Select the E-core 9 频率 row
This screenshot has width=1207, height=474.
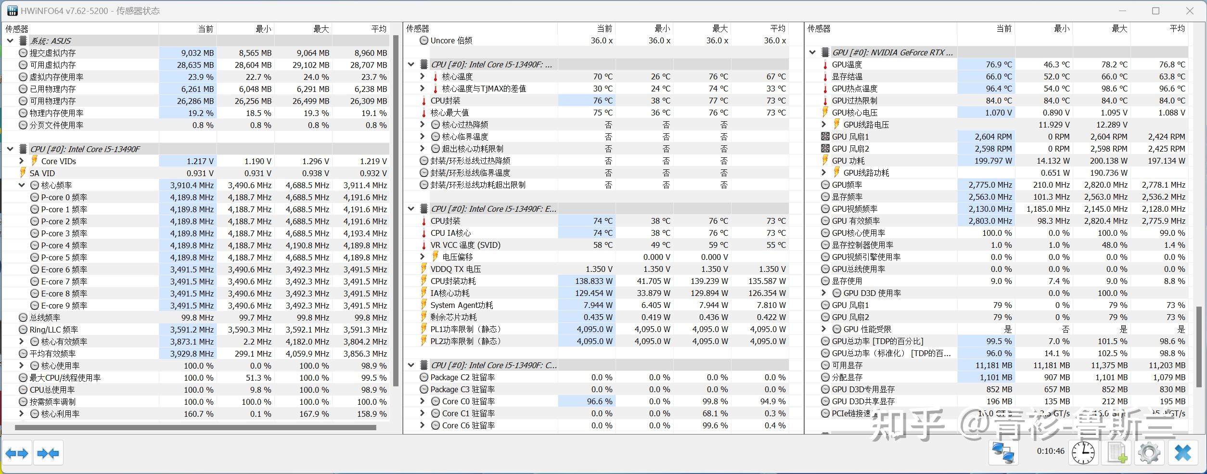(x=196, y=306)
